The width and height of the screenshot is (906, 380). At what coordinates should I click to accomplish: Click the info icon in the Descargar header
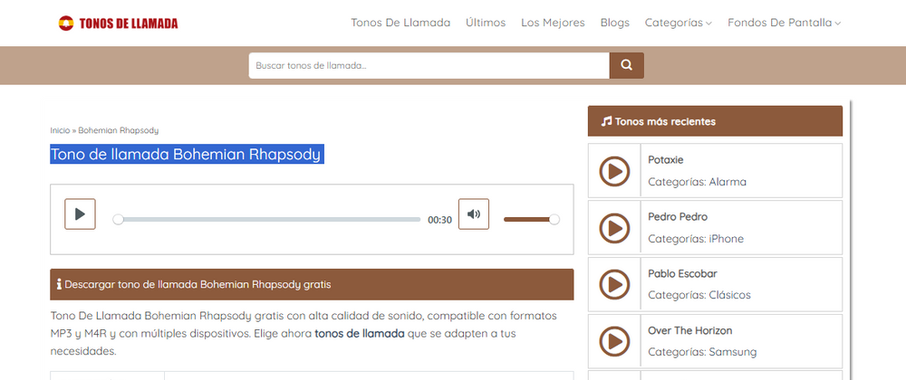coord(59,284)
